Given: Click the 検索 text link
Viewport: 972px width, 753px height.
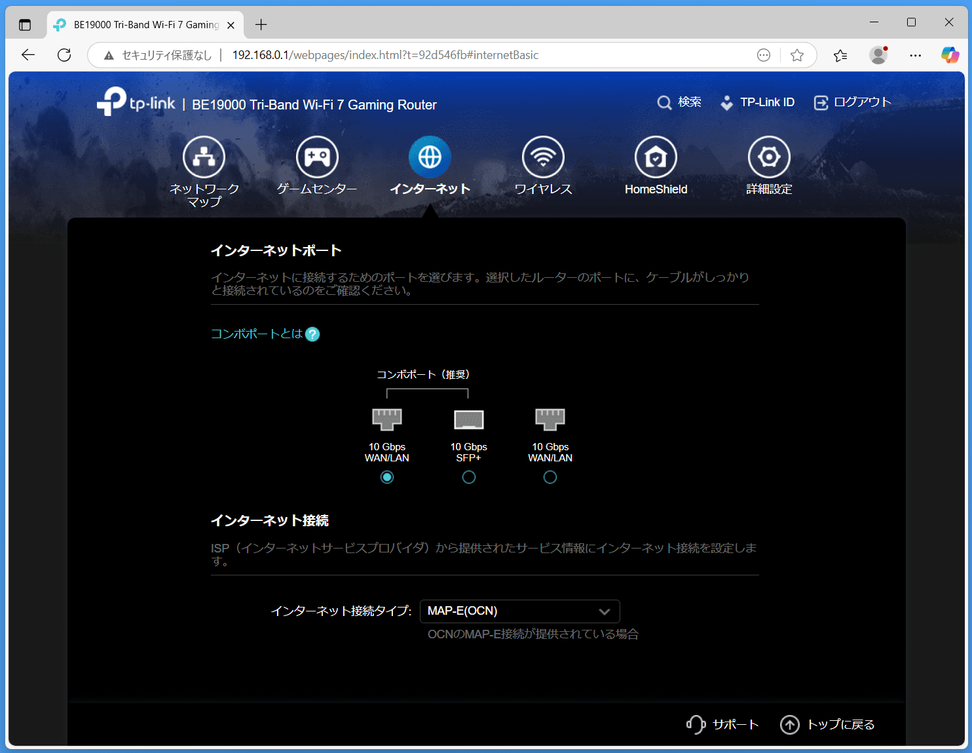Looking at the screenshot, I should (690, 102).
